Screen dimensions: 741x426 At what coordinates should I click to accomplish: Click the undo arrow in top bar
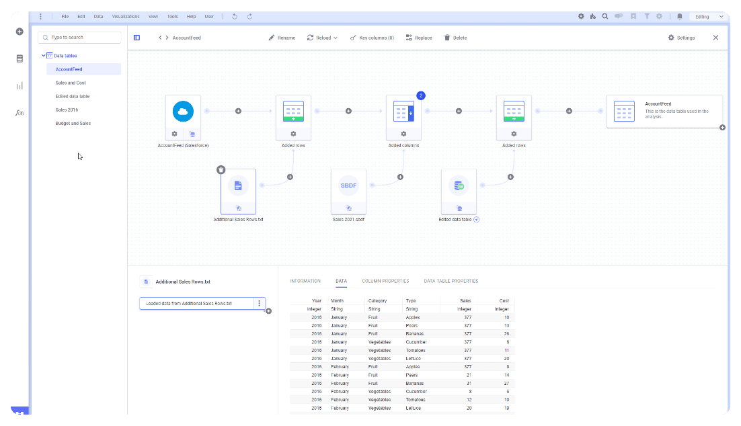[x=234, y=16]
